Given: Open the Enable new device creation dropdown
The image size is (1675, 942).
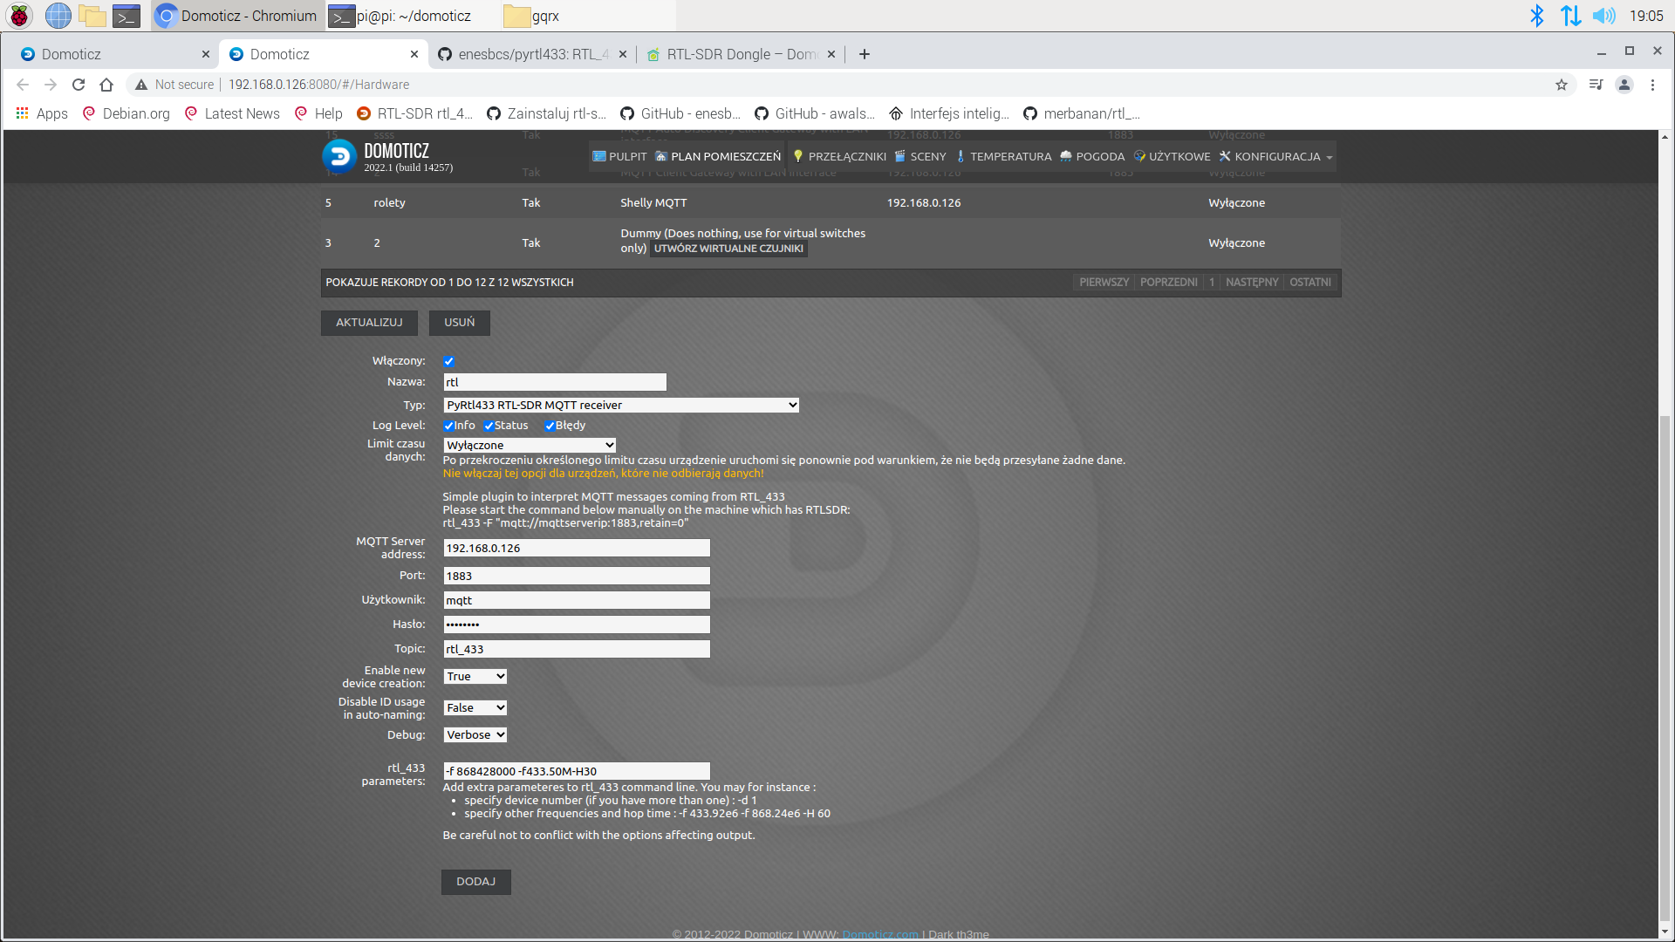Looking at the screenshot, I should click(x=475, y=676).
